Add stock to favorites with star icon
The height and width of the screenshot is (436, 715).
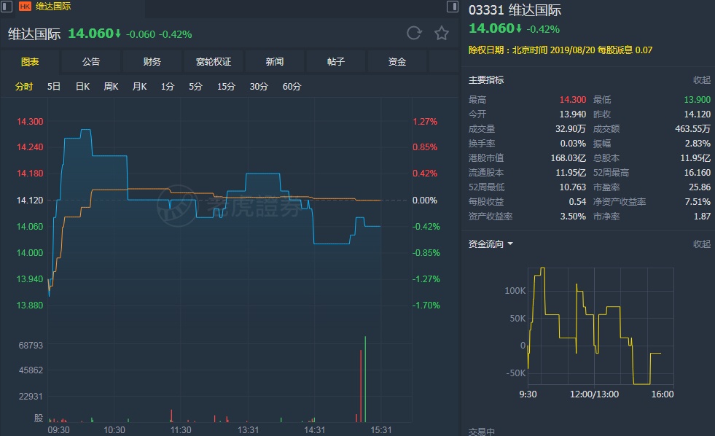pos(442,34)
